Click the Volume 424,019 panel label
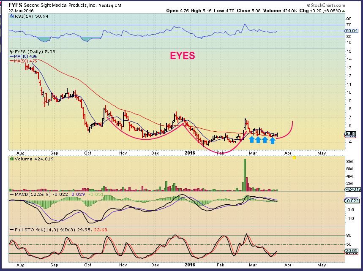 pos(34,159)
